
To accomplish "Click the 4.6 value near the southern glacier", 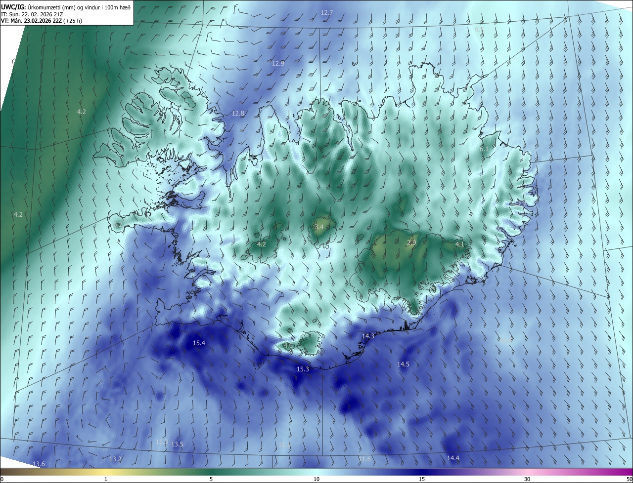I will point(288,346).
